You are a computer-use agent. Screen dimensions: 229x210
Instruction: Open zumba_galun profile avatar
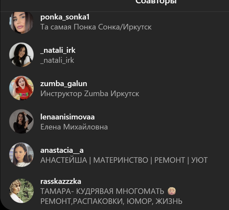(21, 88)
